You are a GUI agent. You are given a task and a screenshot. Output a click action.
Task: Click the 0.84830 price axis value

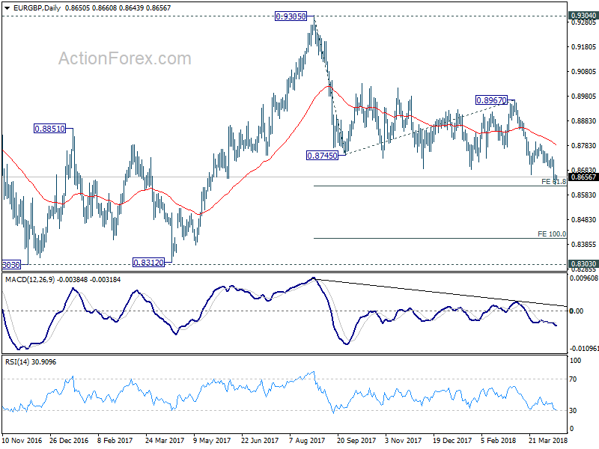point(584,219)
